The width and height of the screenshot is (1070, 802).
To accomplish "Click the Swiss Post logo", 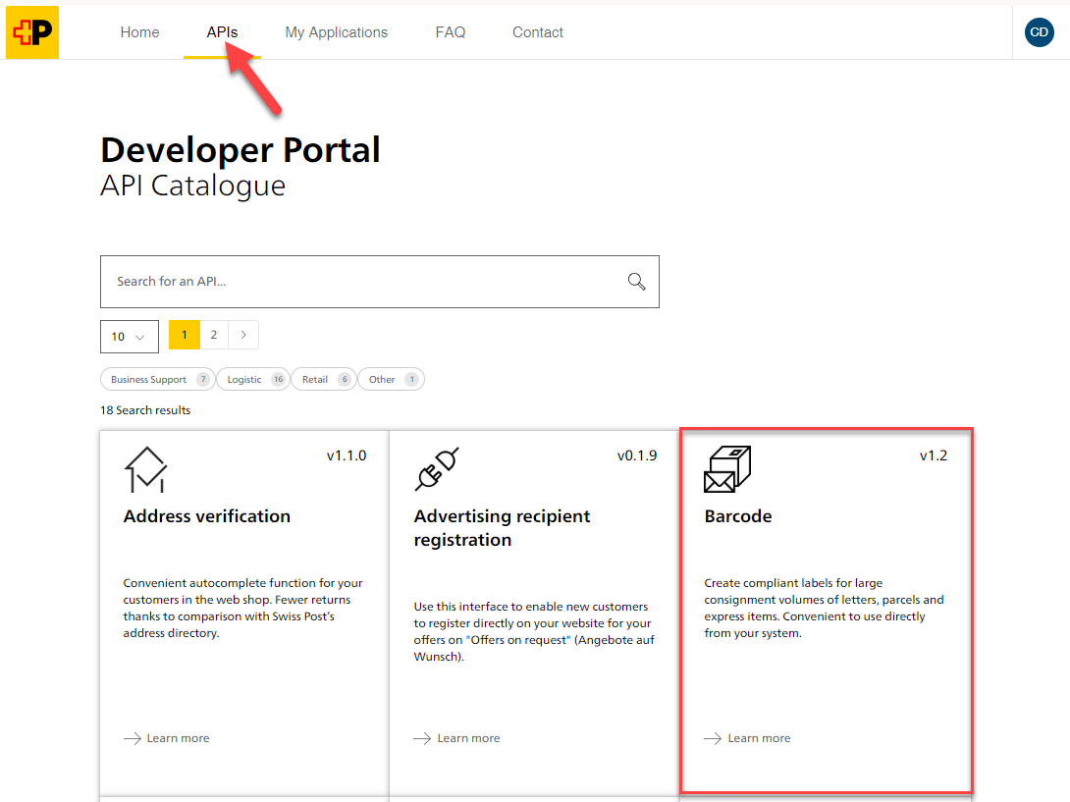I will point(32,32).
